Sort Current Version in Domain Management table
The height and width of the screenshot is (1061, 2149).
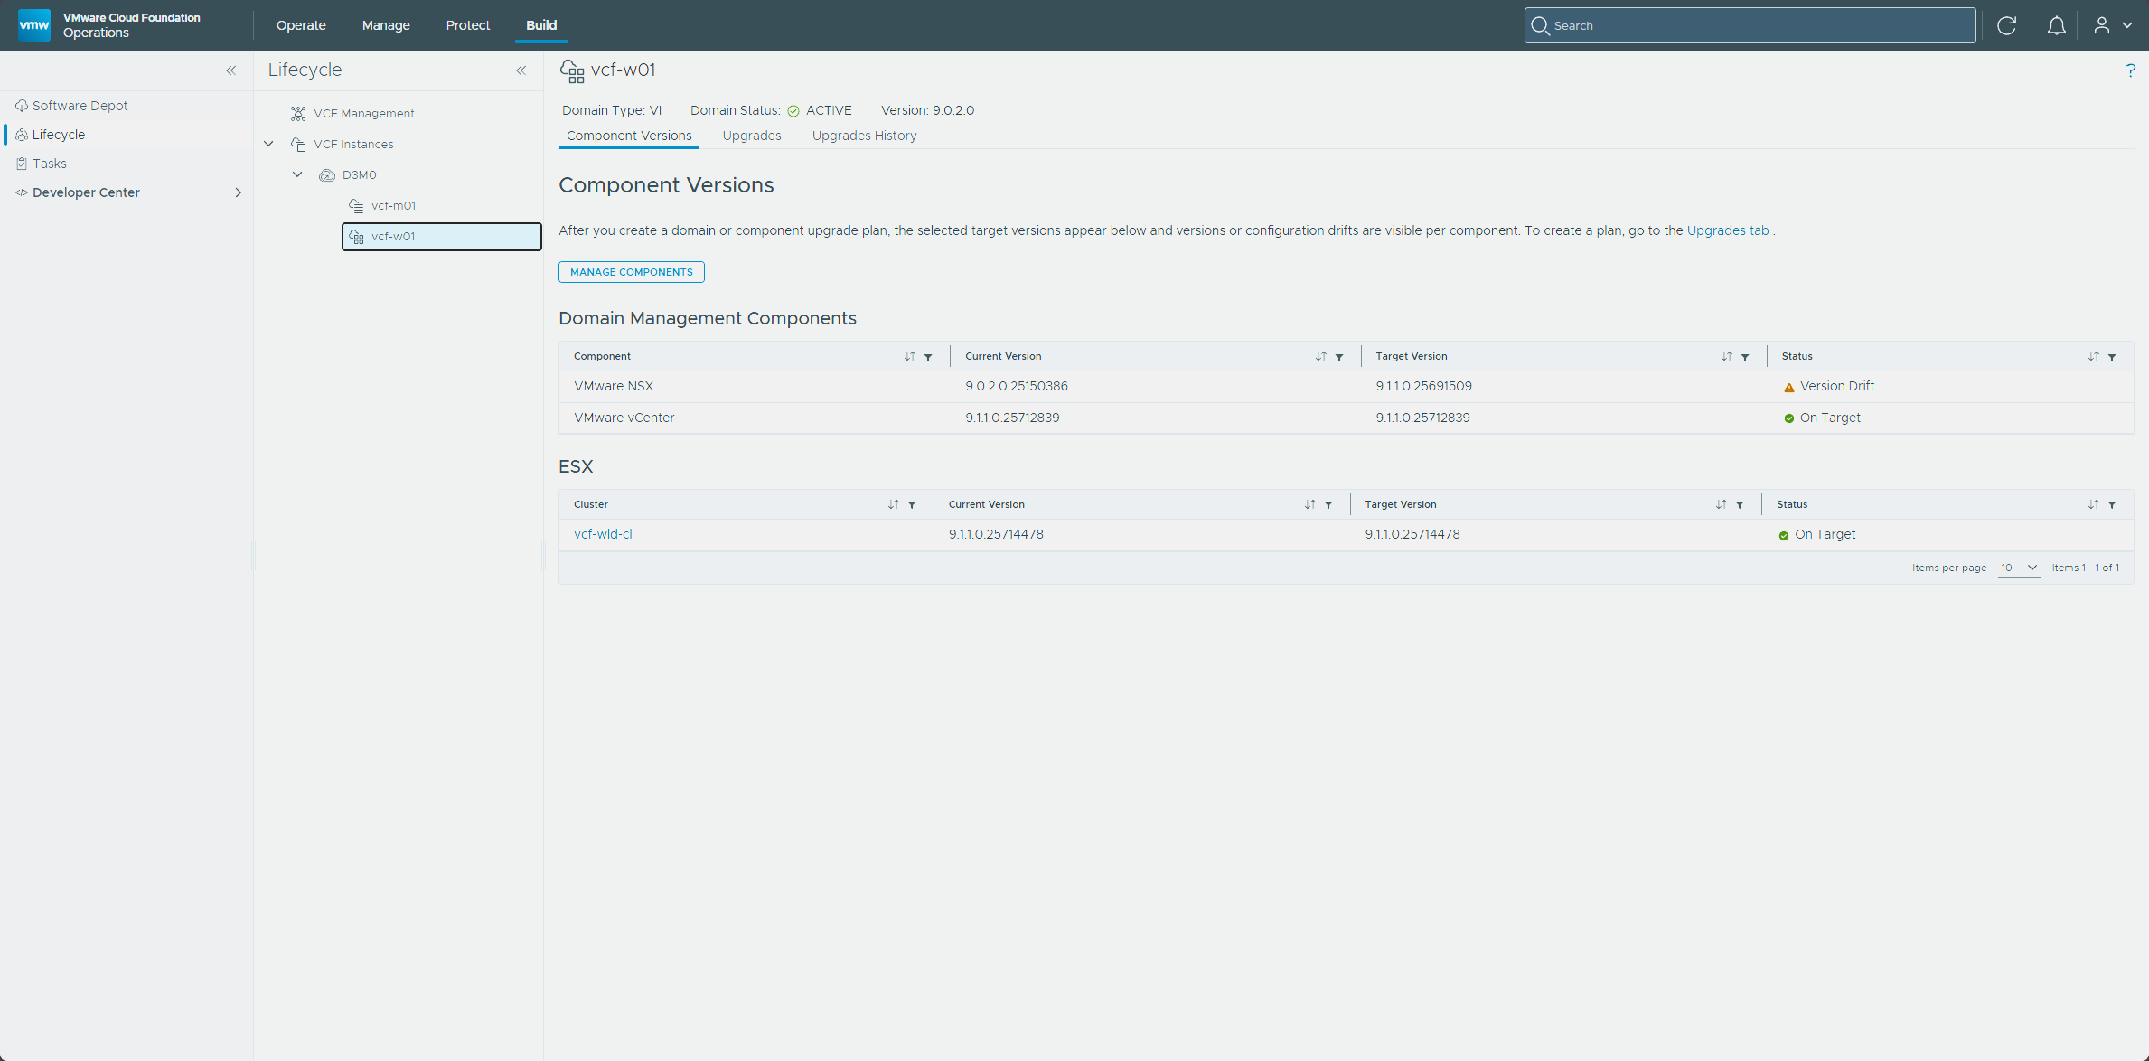(x=1320, y=356)
